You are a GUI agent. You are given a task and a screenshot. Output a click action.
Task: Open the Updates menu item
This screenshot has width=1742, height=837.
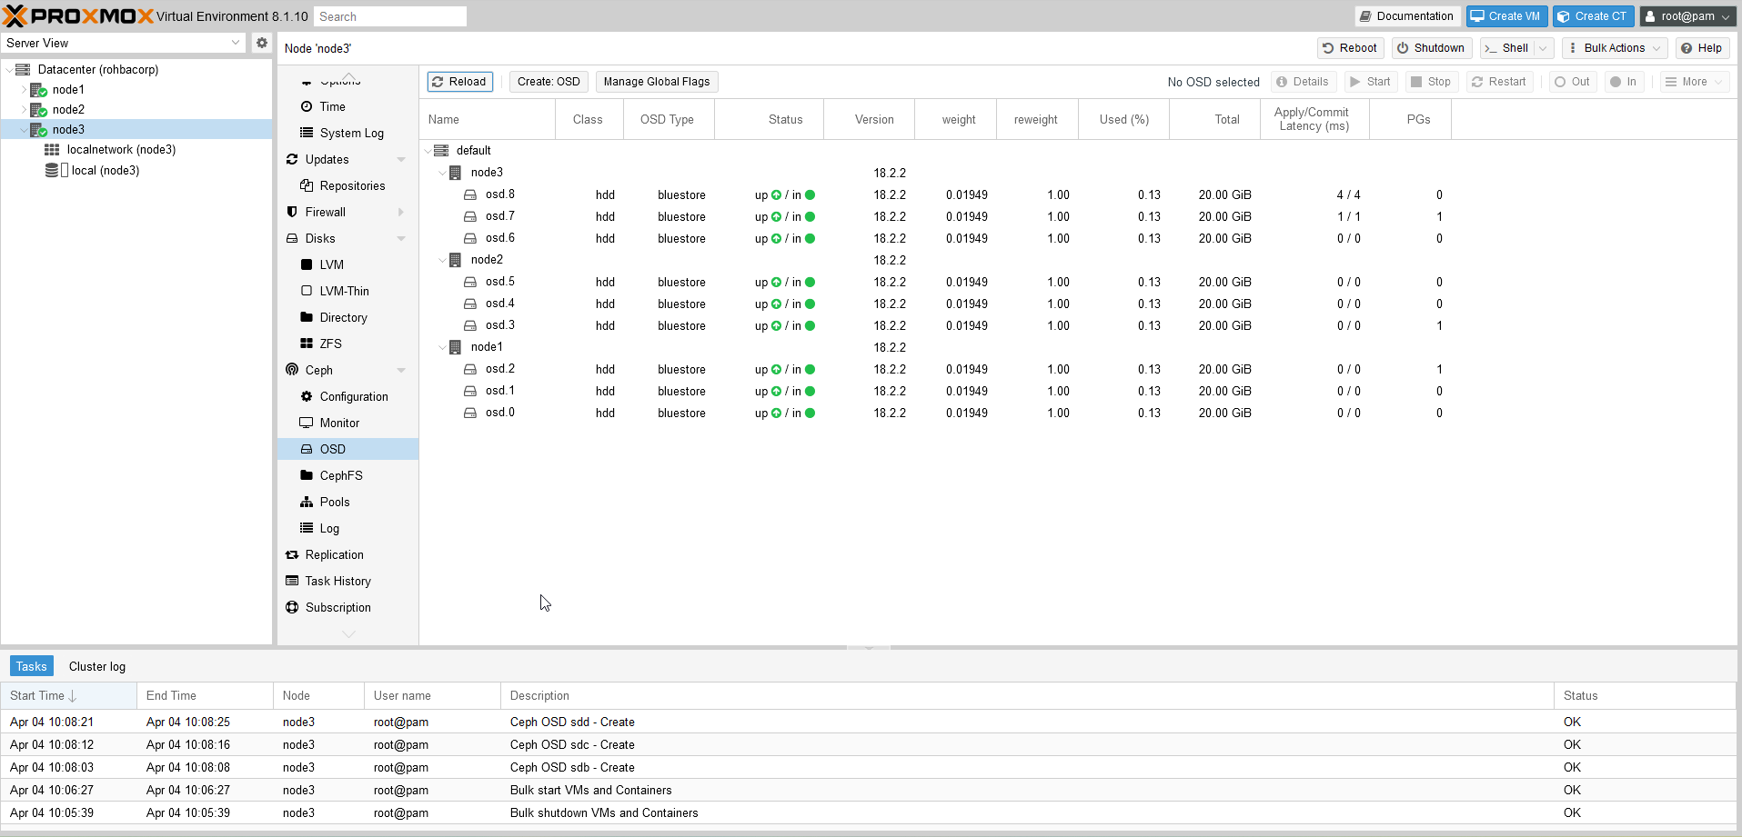click(347, 159)
